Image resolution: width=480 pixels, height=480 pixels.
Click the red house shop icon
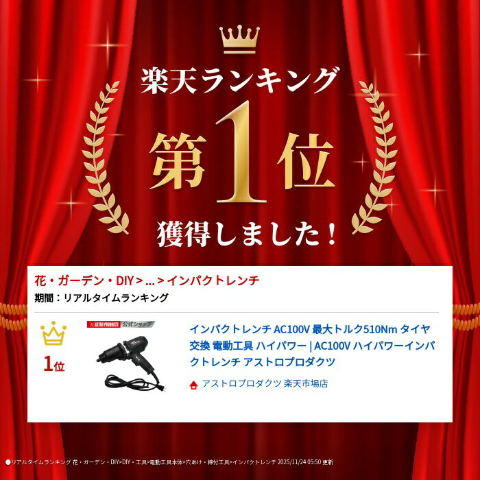click(x=193, y=385)
